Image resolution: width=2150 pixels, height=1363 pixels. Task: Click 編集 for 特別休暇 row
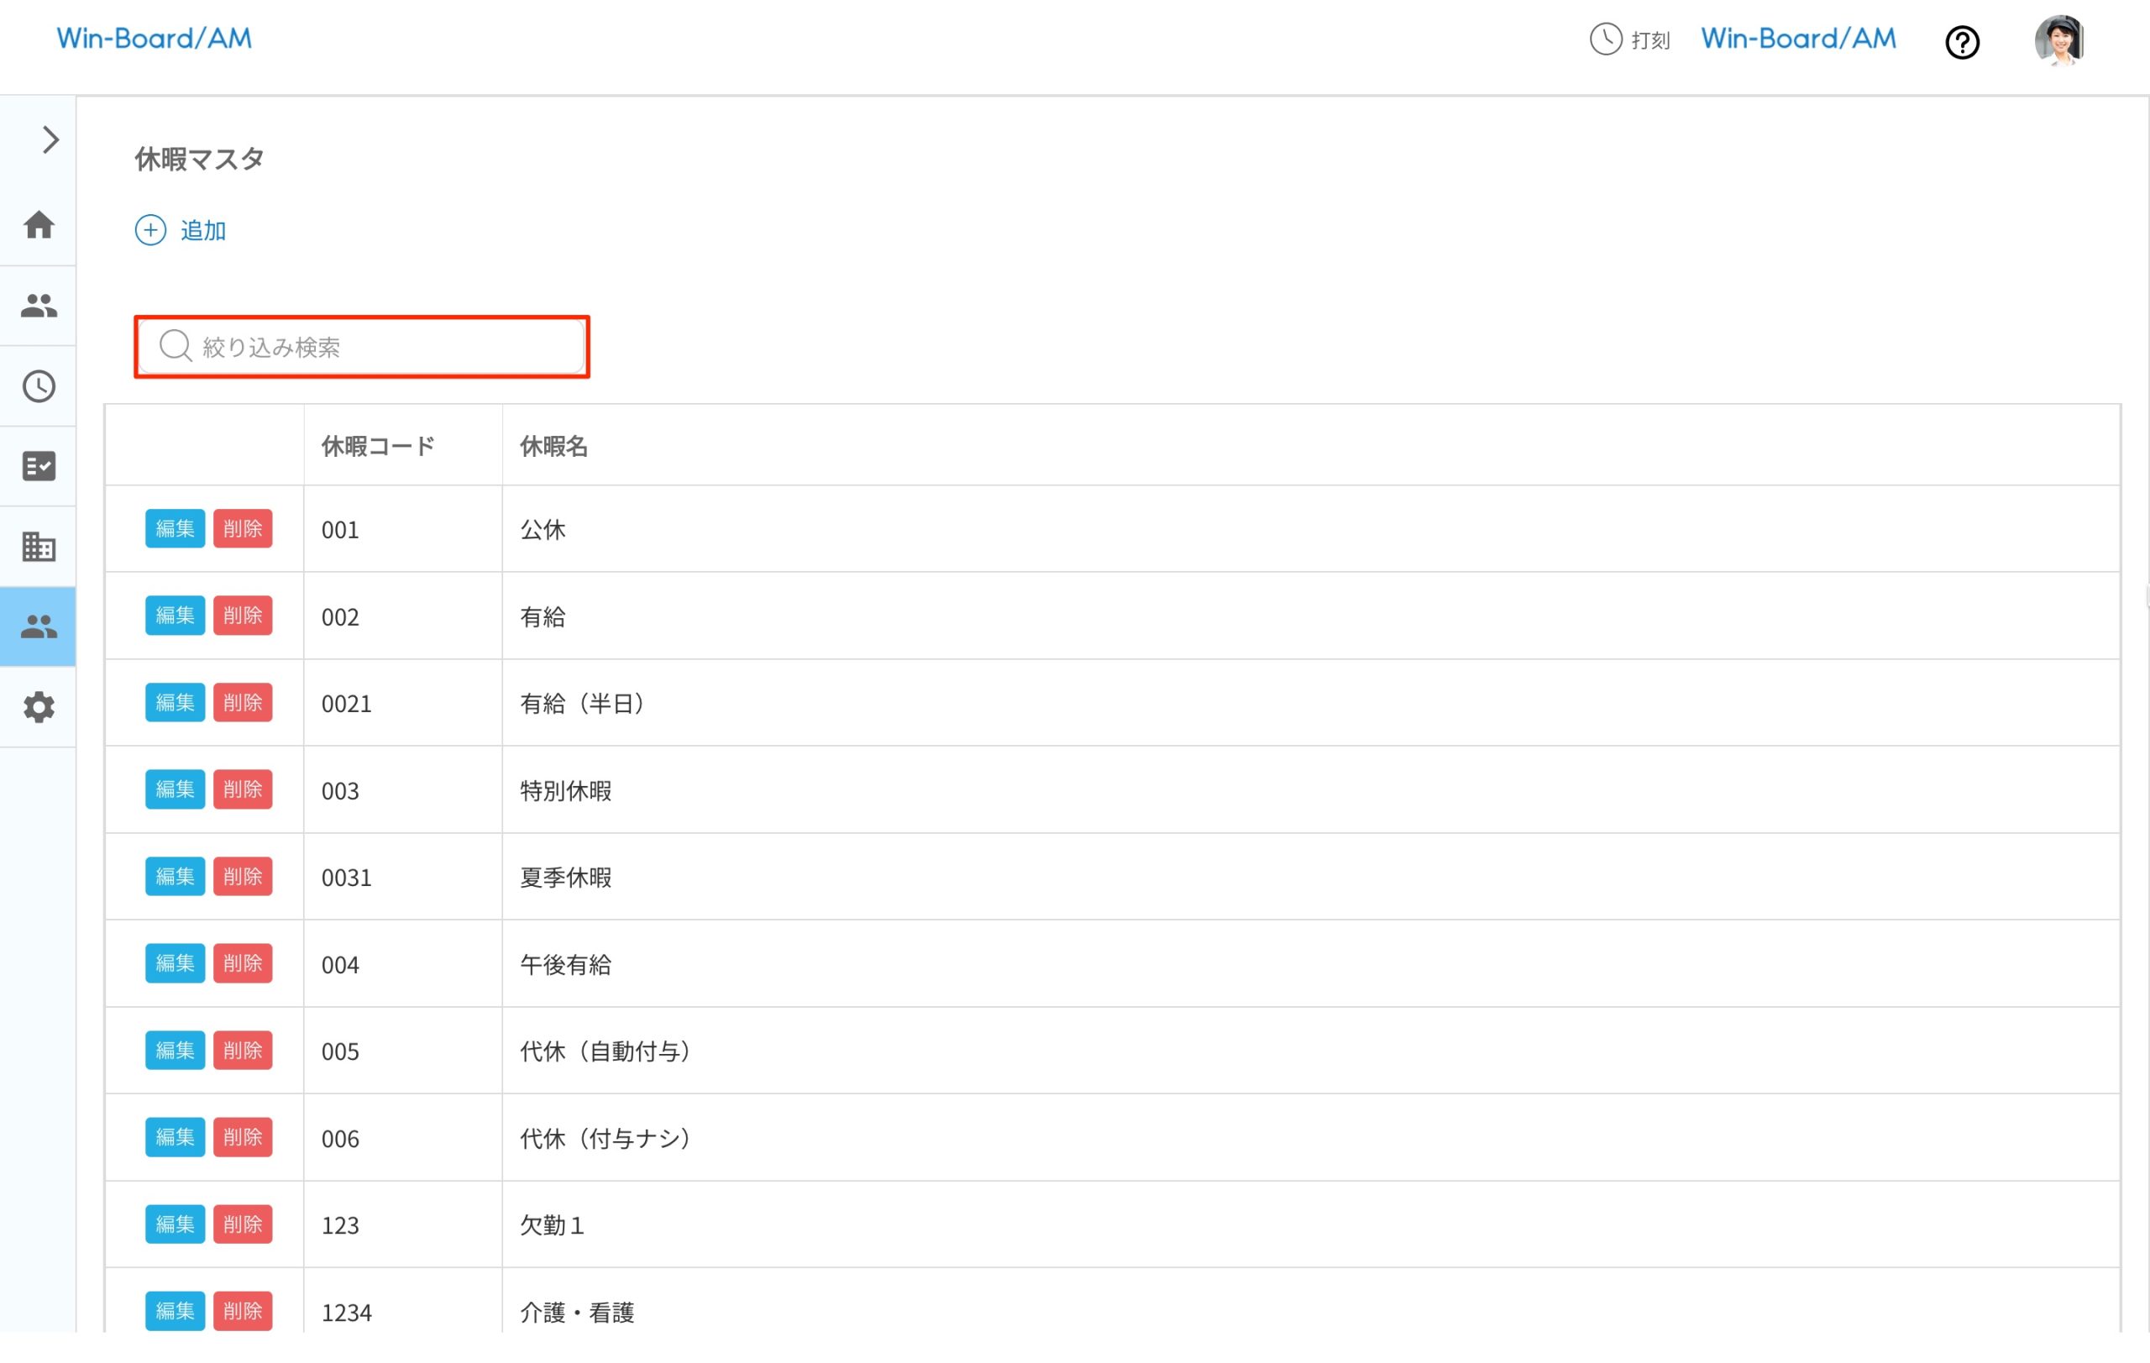tap(175, 789)
